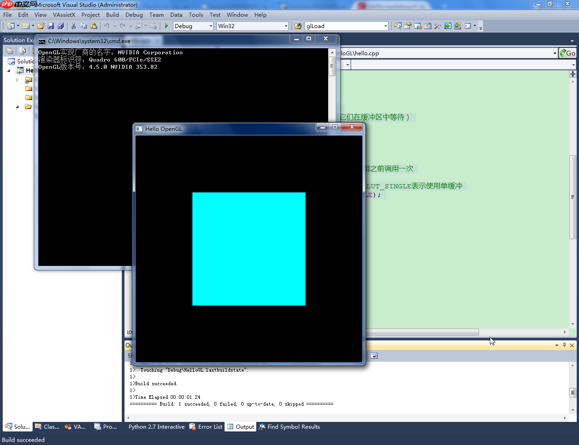Click the Paste toolbar icon

point(93,26)
